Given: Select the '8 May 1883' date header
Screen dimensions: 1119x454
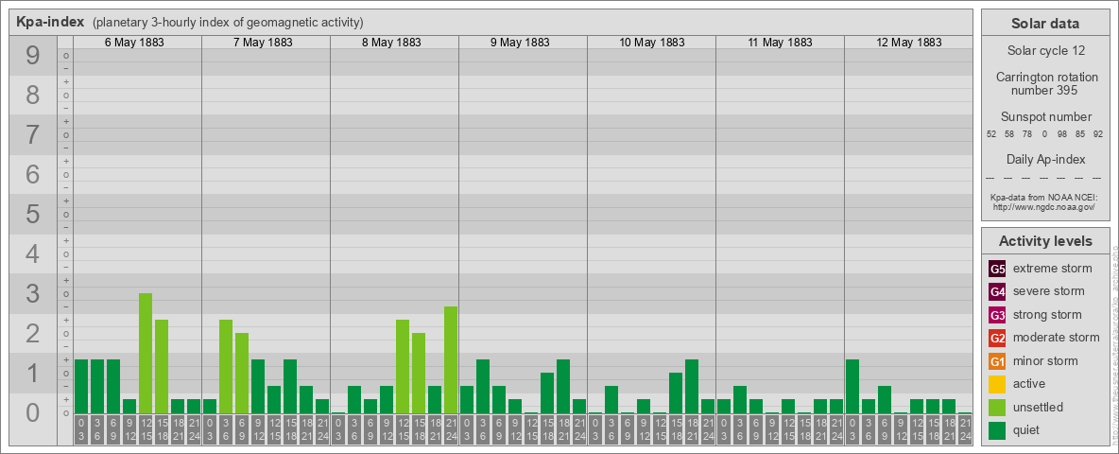Looking at the screenshot, I should 391,43.
